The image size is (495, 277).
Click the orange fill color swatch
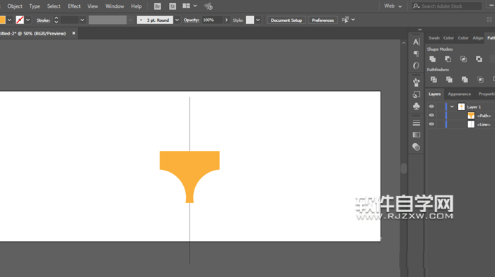point(2,20)
